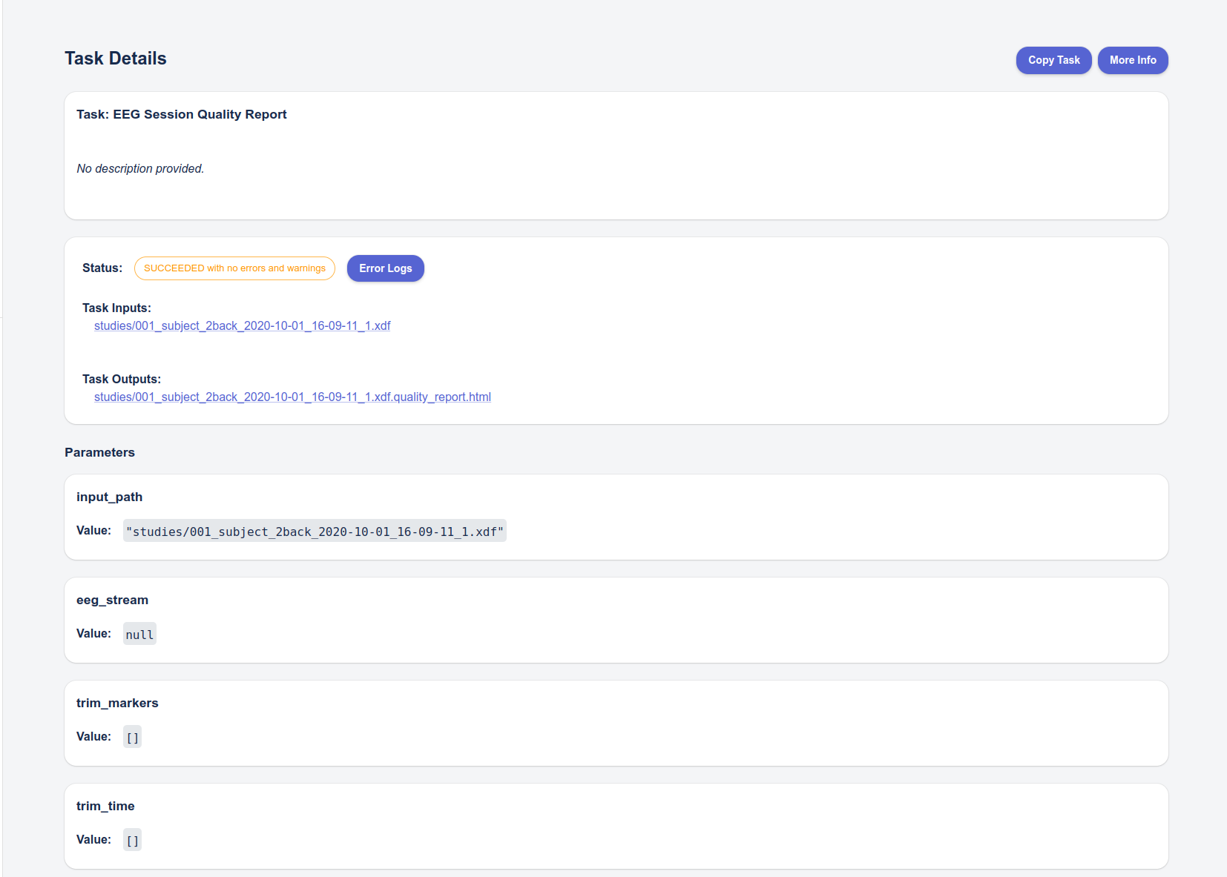The image size is (1227, 877).
Task: Click the 'No description provided.' text
Action: 140,168
